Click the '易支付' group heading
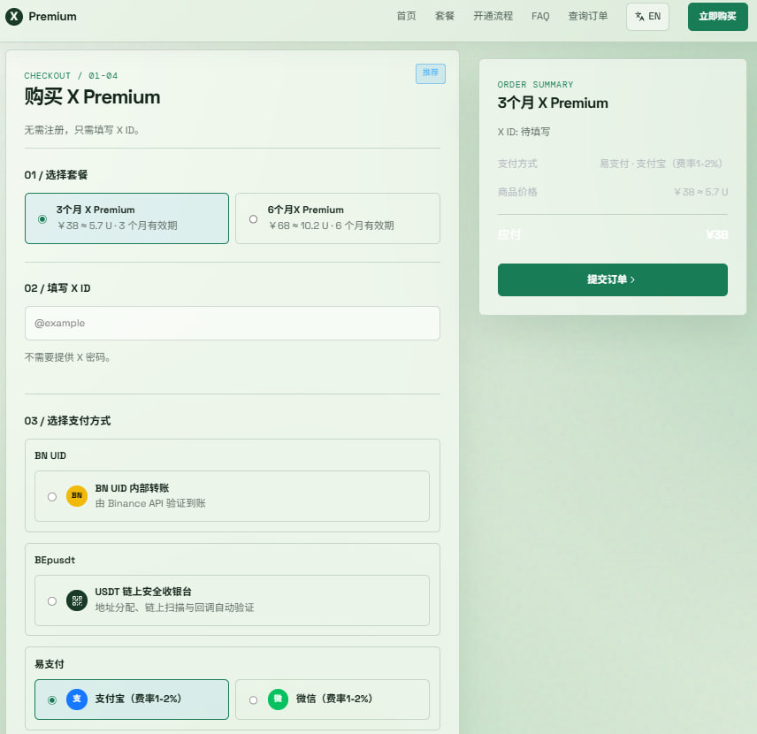Screen dimensions: 757x734 [x=50, y=664]
